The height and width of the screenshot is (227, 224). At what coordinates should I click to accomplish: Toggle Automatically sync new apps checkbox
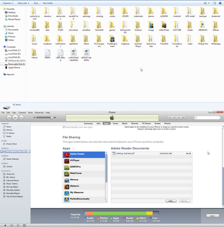(x=63, y=127)
